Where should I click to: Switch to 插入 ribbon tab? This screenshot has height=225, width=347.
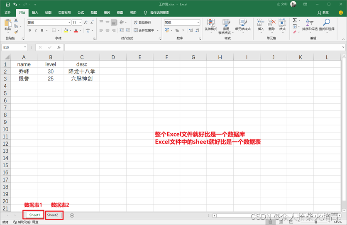pos(35,12)
